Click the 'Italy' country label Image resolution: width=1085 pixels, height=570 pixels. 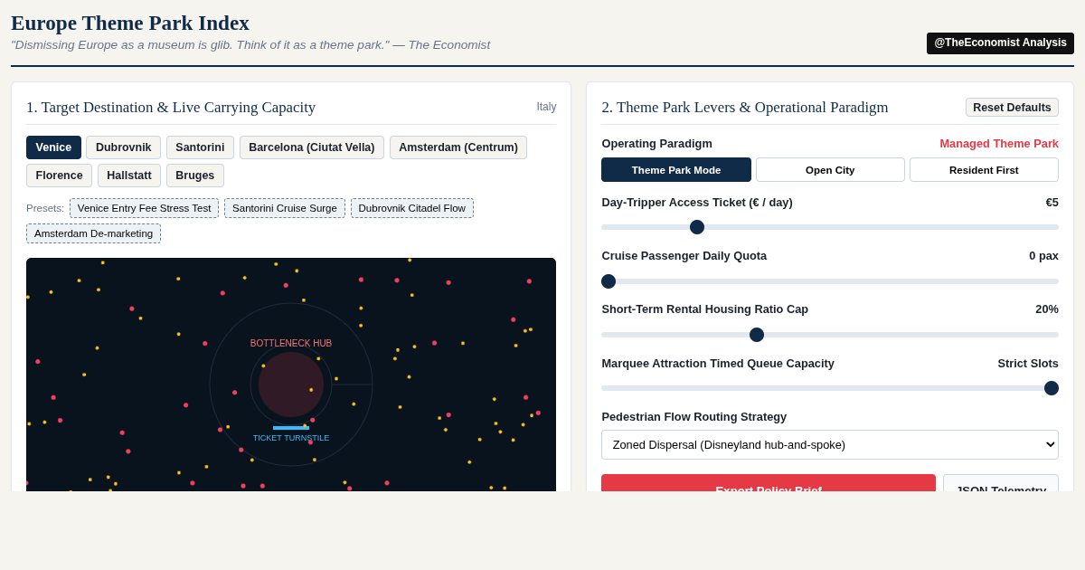(x=546, y=107)
